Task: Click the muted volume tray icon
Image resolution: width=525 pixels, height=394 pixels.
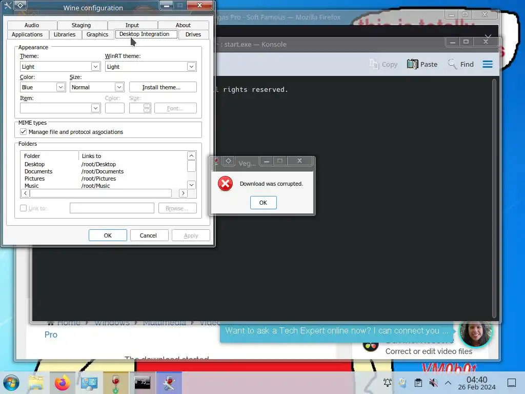Action: point(434,382)
